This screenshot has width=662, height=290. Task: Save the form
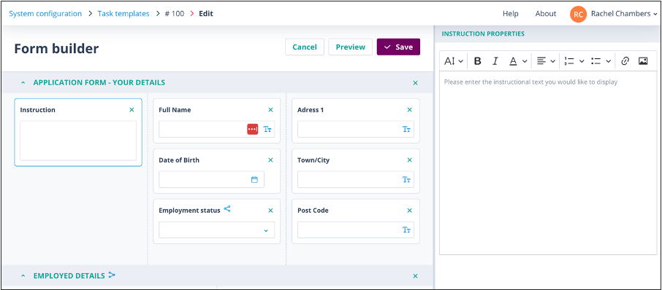[398, 47]
